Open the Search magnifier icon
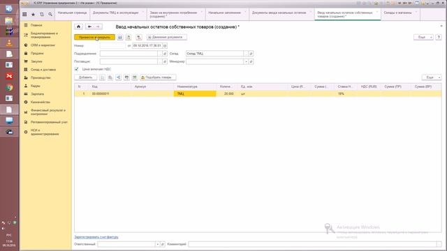Screen dimensions: 447x251 [x=50, y=14]
